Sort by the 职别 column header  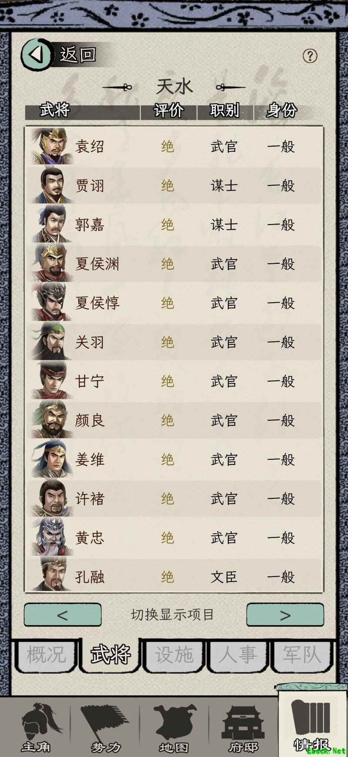[x=224, y=110]
